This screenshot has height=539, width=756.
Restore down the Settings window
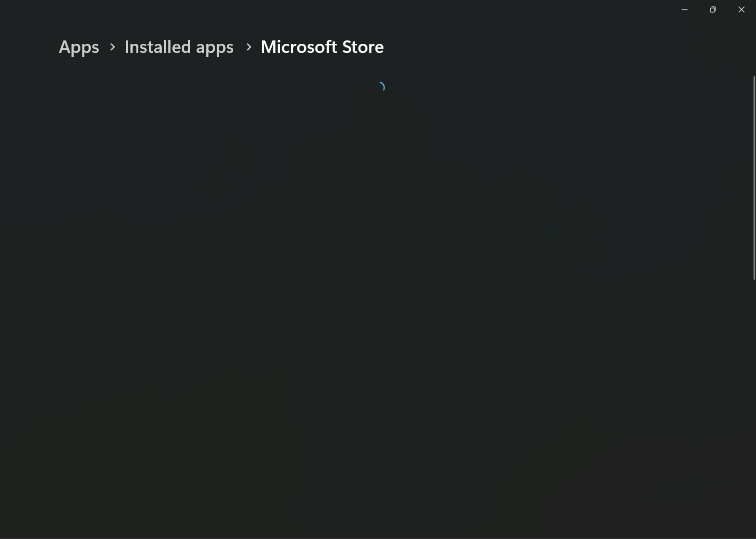pos(713,9)
